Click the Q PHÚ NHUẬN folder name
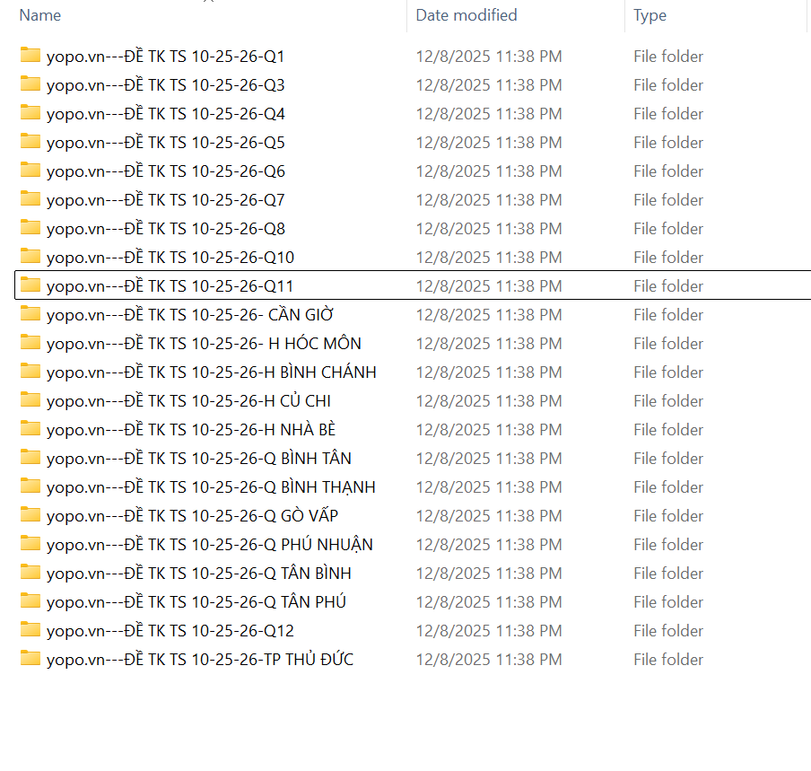811x771 pixels. (209, 545)
